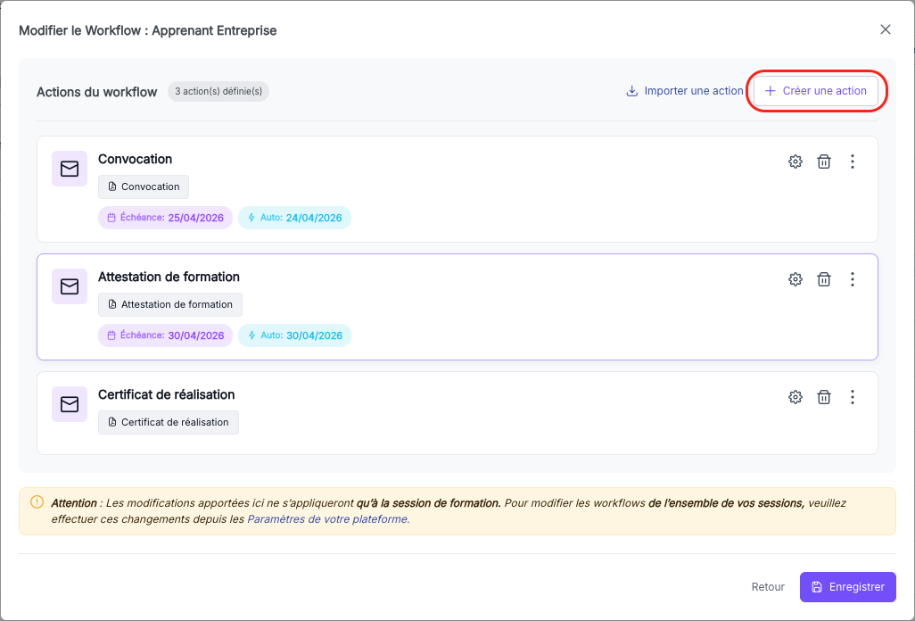Open settings gear for Attestation de formation
Screen dimensions: 915x621
pos(795,279)
